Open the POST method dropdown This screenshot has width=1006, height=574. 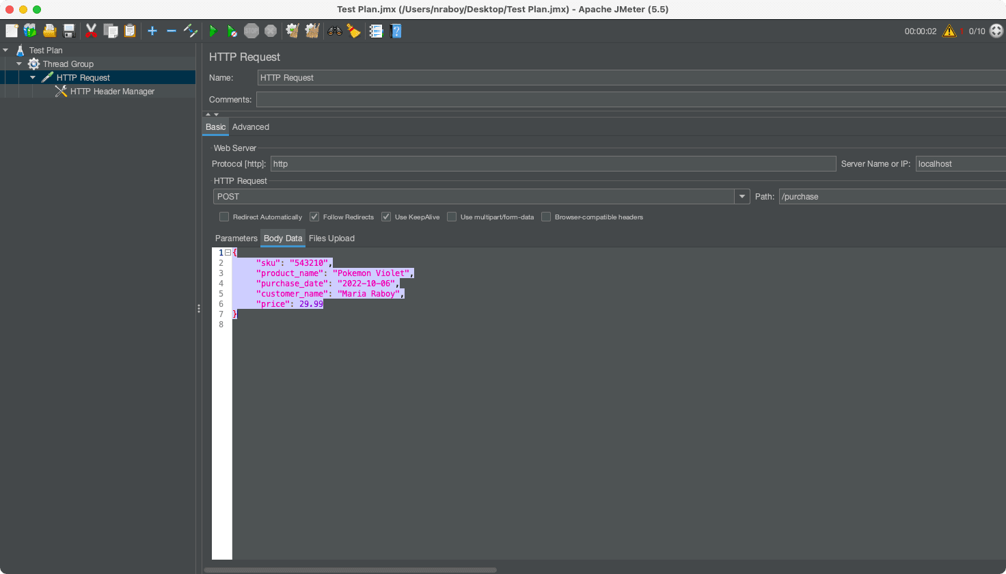(742, 197)
